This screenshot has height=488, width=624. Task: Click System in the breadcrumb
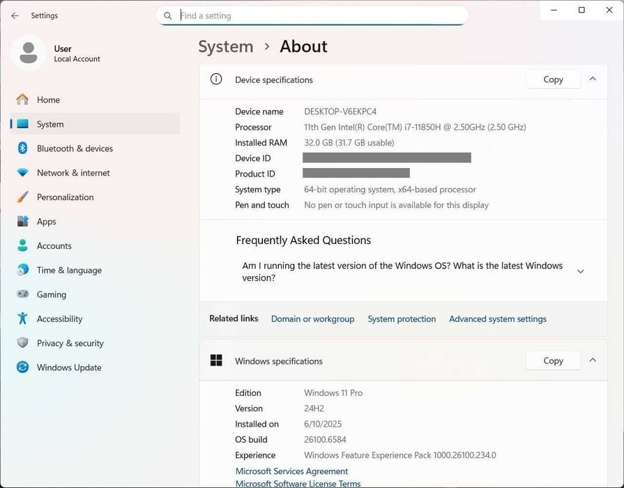pyautogui.click(x=226, y=47)
